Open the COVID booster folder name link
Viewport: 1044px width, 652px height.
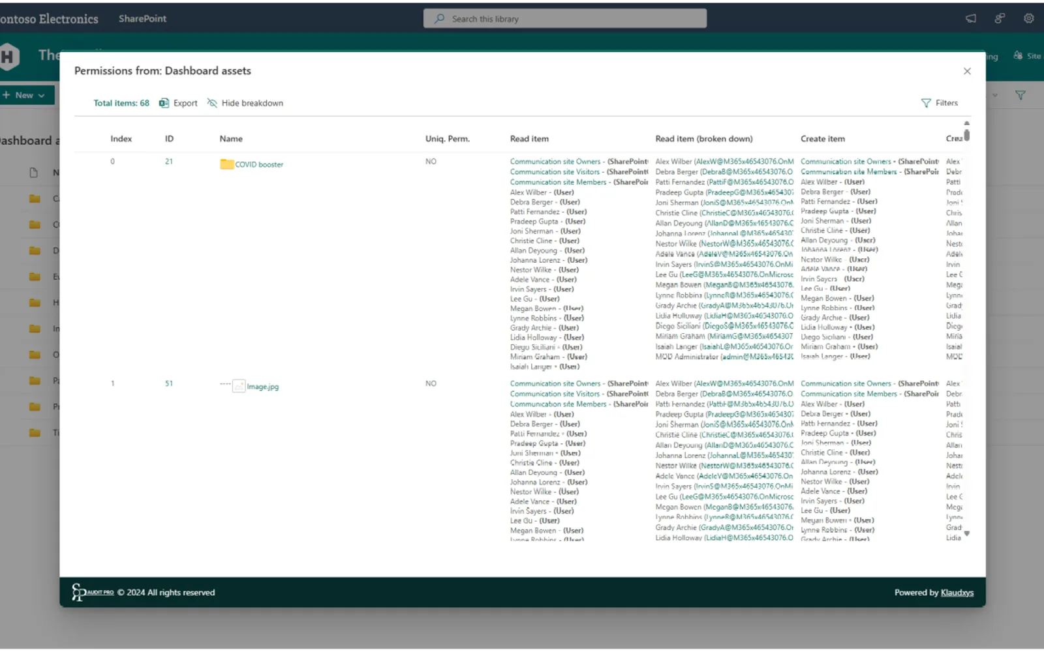[x=259, y=164]
